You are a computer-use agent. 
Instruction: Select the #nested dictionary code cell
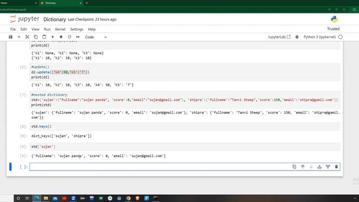point(185,100)
